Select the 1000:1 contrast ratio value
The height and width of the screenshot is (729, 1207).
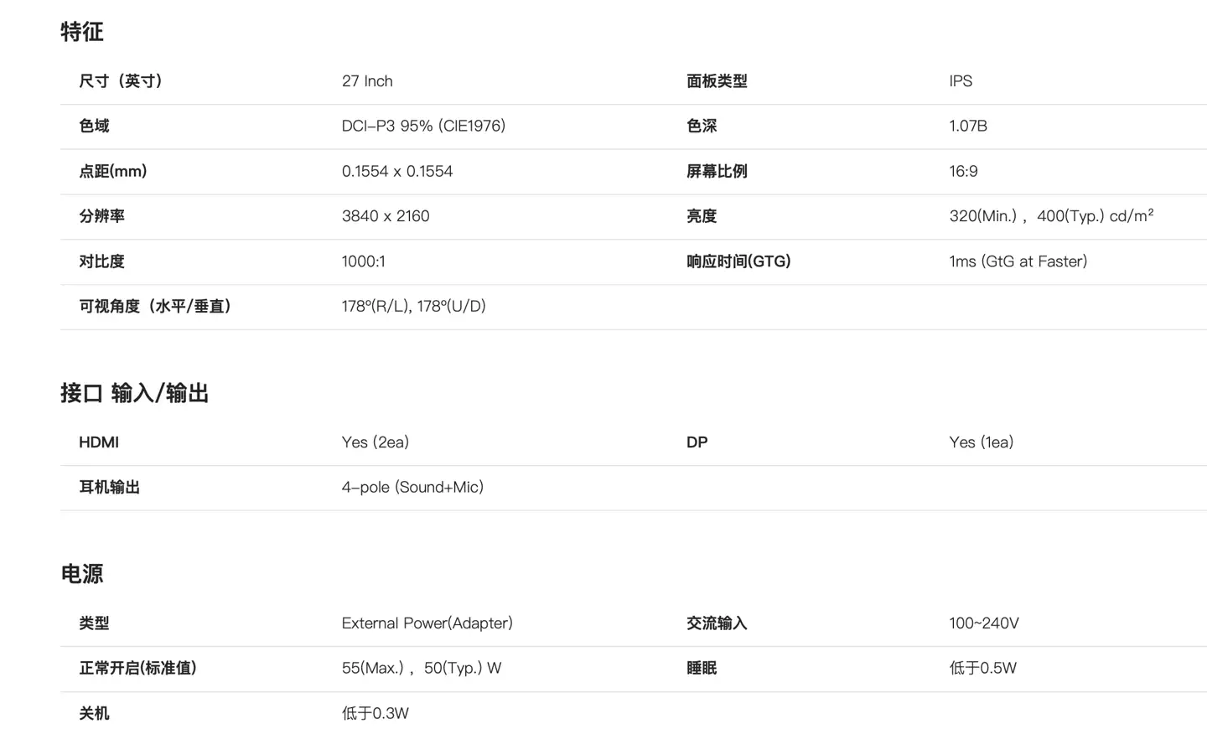click(364, 261)
